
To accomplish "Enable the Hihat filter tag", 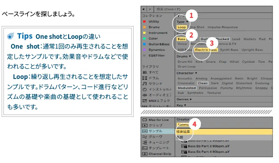I will [234, 62].
